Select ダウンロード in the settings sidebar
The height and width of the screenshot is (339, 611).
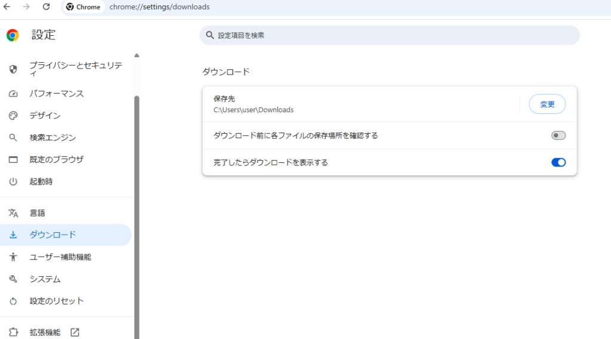click(53, 235)
